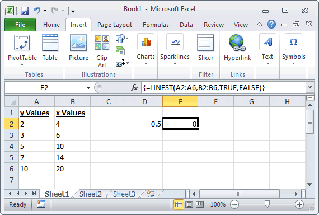The height and width of the screenshot is (215, 319).
Task: Click the Select All corner button
Action: click(12, 101)
